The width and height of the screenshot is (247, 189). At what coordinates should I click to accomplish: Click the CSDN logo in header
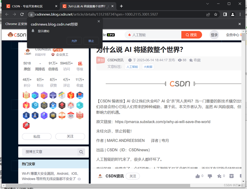point(17,34)
